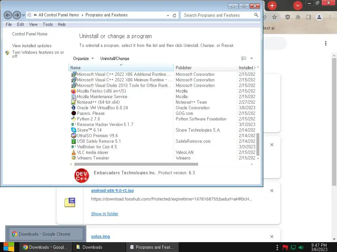The height and width of the screenshot is (252, 337).
Task: Sort by the Publisher column header
Action: [205, 68]
